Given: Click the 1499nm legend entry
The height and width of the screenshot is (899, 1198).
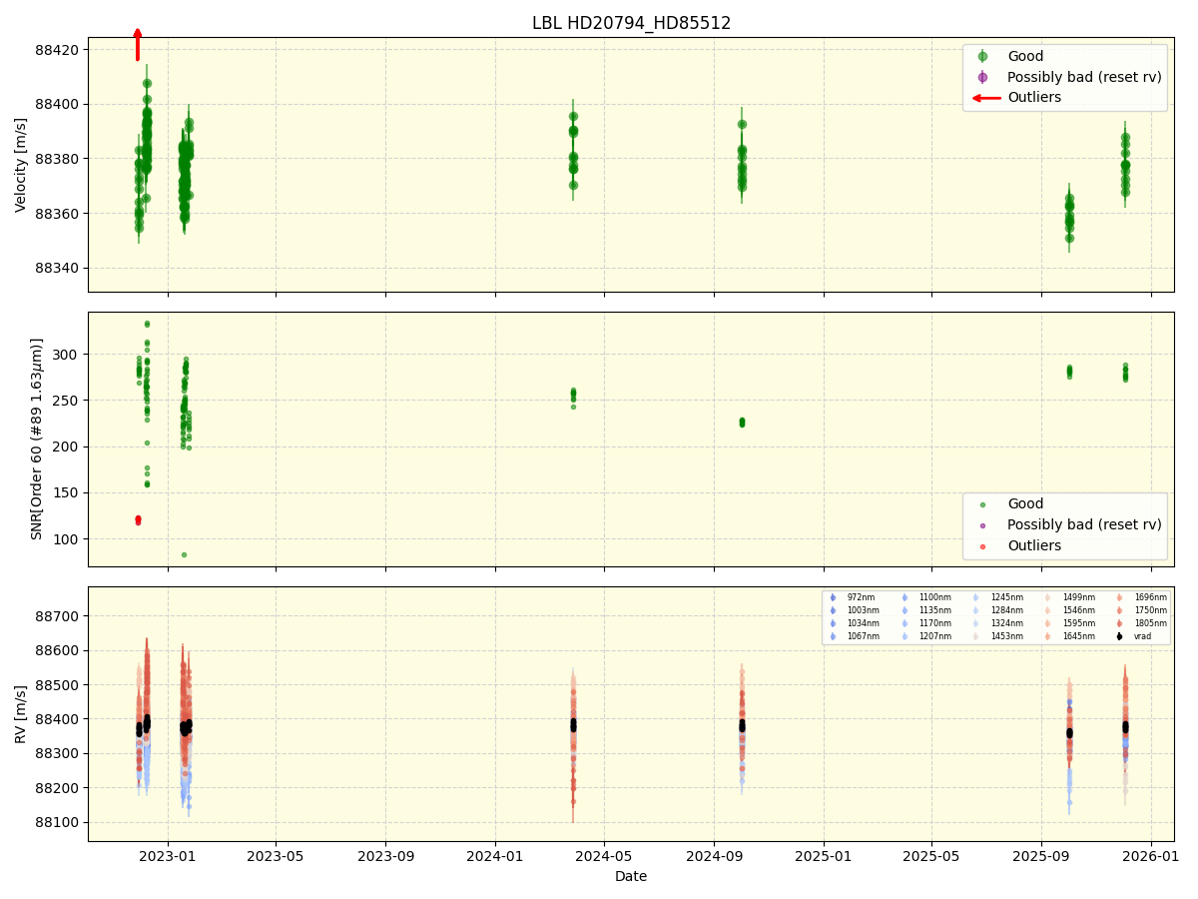Looking at the screenshot, I should pos(1070,597).
